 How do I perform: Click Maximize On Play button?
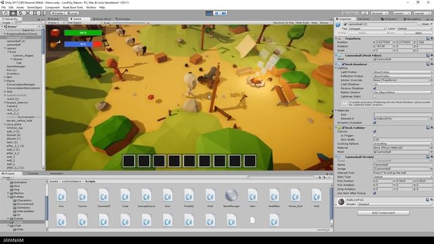point(283,22)
